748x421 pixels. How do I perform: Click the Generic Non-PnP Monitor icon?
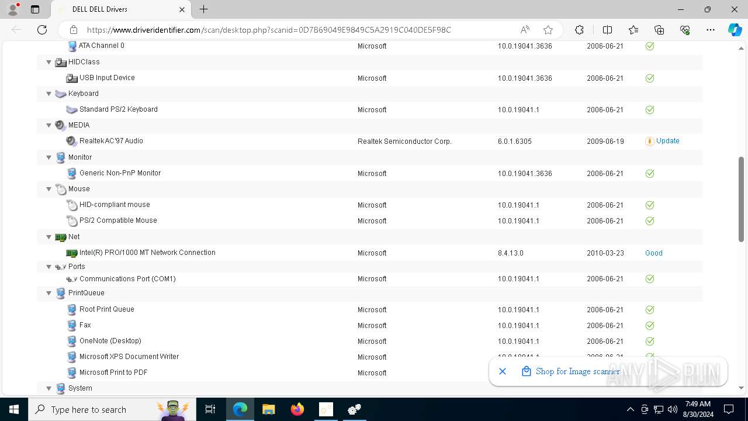[x=72, y=173]
